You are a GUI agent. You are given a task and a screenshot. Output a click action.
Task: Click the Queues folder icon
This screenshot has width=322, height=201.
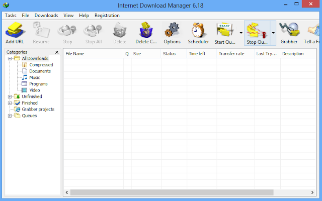click(17, 116)
